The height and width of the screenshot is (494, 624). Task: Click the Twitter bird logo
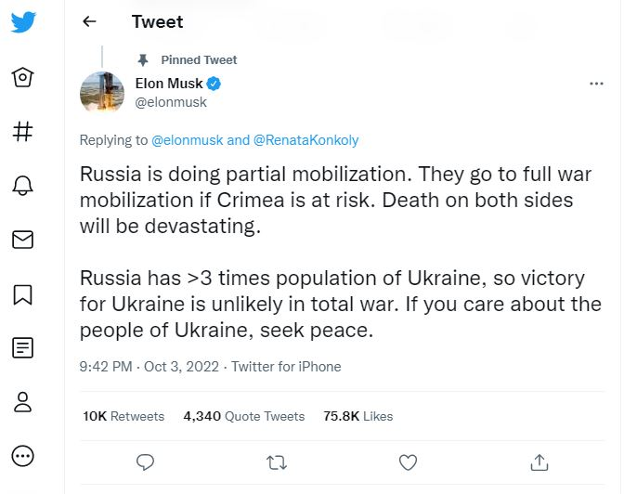(x=24, y=23)
